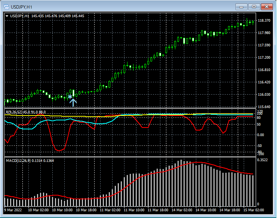Screen dimensions: 277x218
Task: Click the USDJPY,H1 title bar text
Action: click(x=21, y=7)
